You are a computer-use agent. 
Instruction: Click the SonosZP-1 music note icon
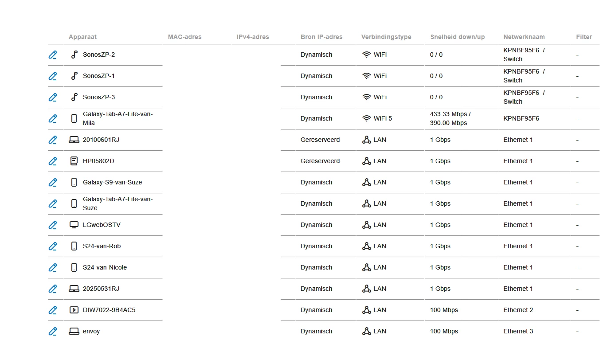coord(74,76)
